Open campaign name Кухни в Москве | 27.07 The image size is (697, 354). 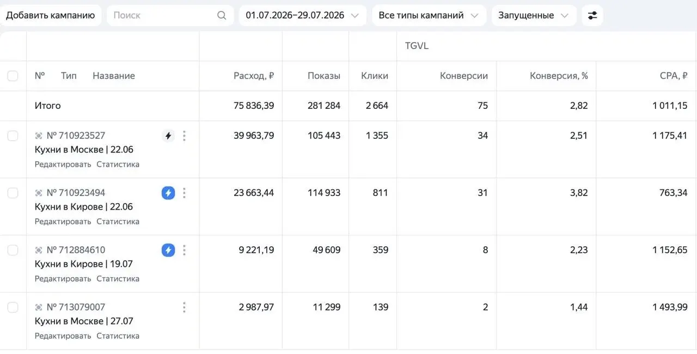tap(84, 321)
